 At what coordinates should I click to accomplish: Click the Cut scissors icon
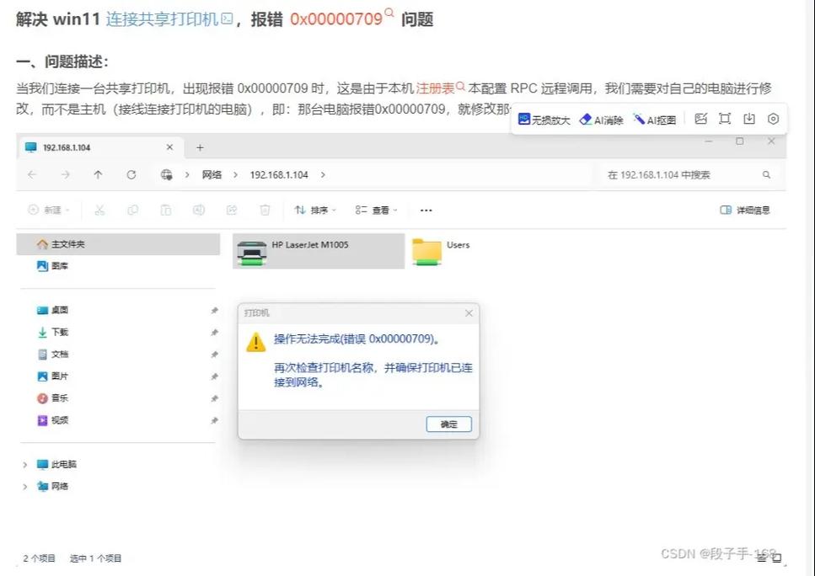point(99,210)
